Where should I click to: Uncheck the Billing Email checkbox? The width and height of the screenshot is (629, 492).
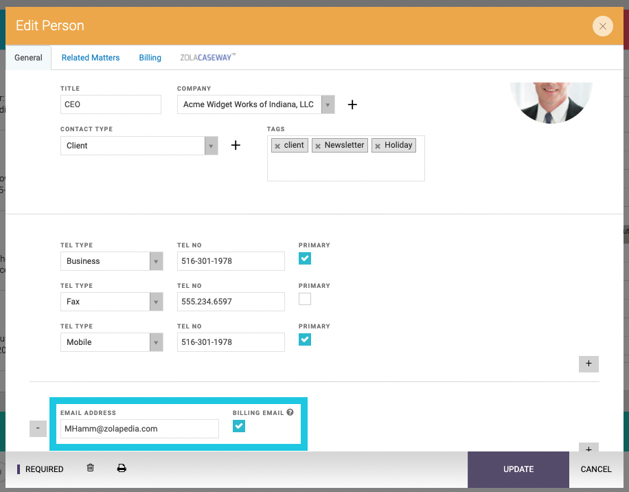click(x=239, y=426)
